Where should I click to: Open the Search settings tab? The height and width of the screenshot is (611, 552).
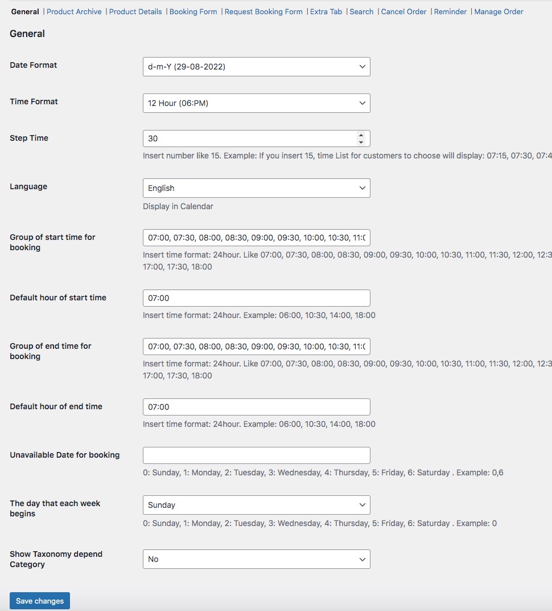tap(361, 11)
